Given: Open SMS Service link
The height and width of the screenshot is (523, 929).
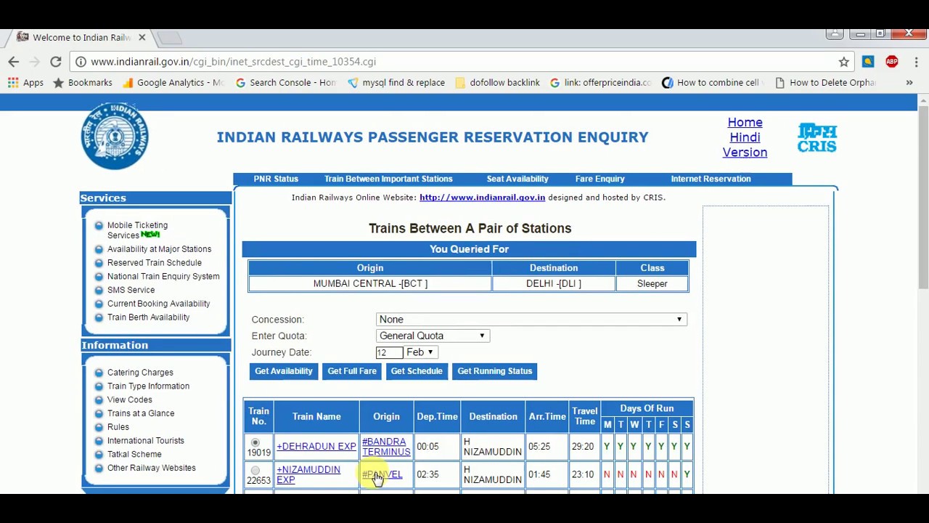Looking at the screenshot, I should tap(131, 291).
